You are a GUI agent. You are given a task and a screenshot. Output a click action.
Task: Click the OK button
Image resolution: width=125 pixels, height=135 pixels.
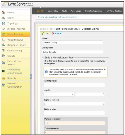[46, 33]
